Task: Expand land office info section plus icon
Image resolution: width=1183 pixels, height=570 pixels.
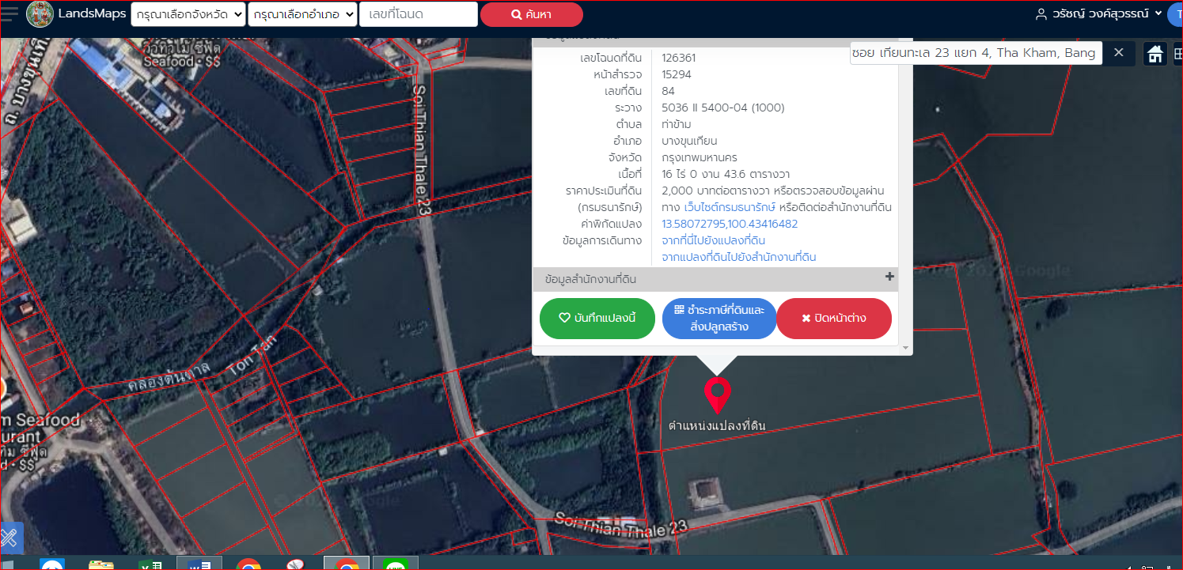Action: tap(889, 277)
